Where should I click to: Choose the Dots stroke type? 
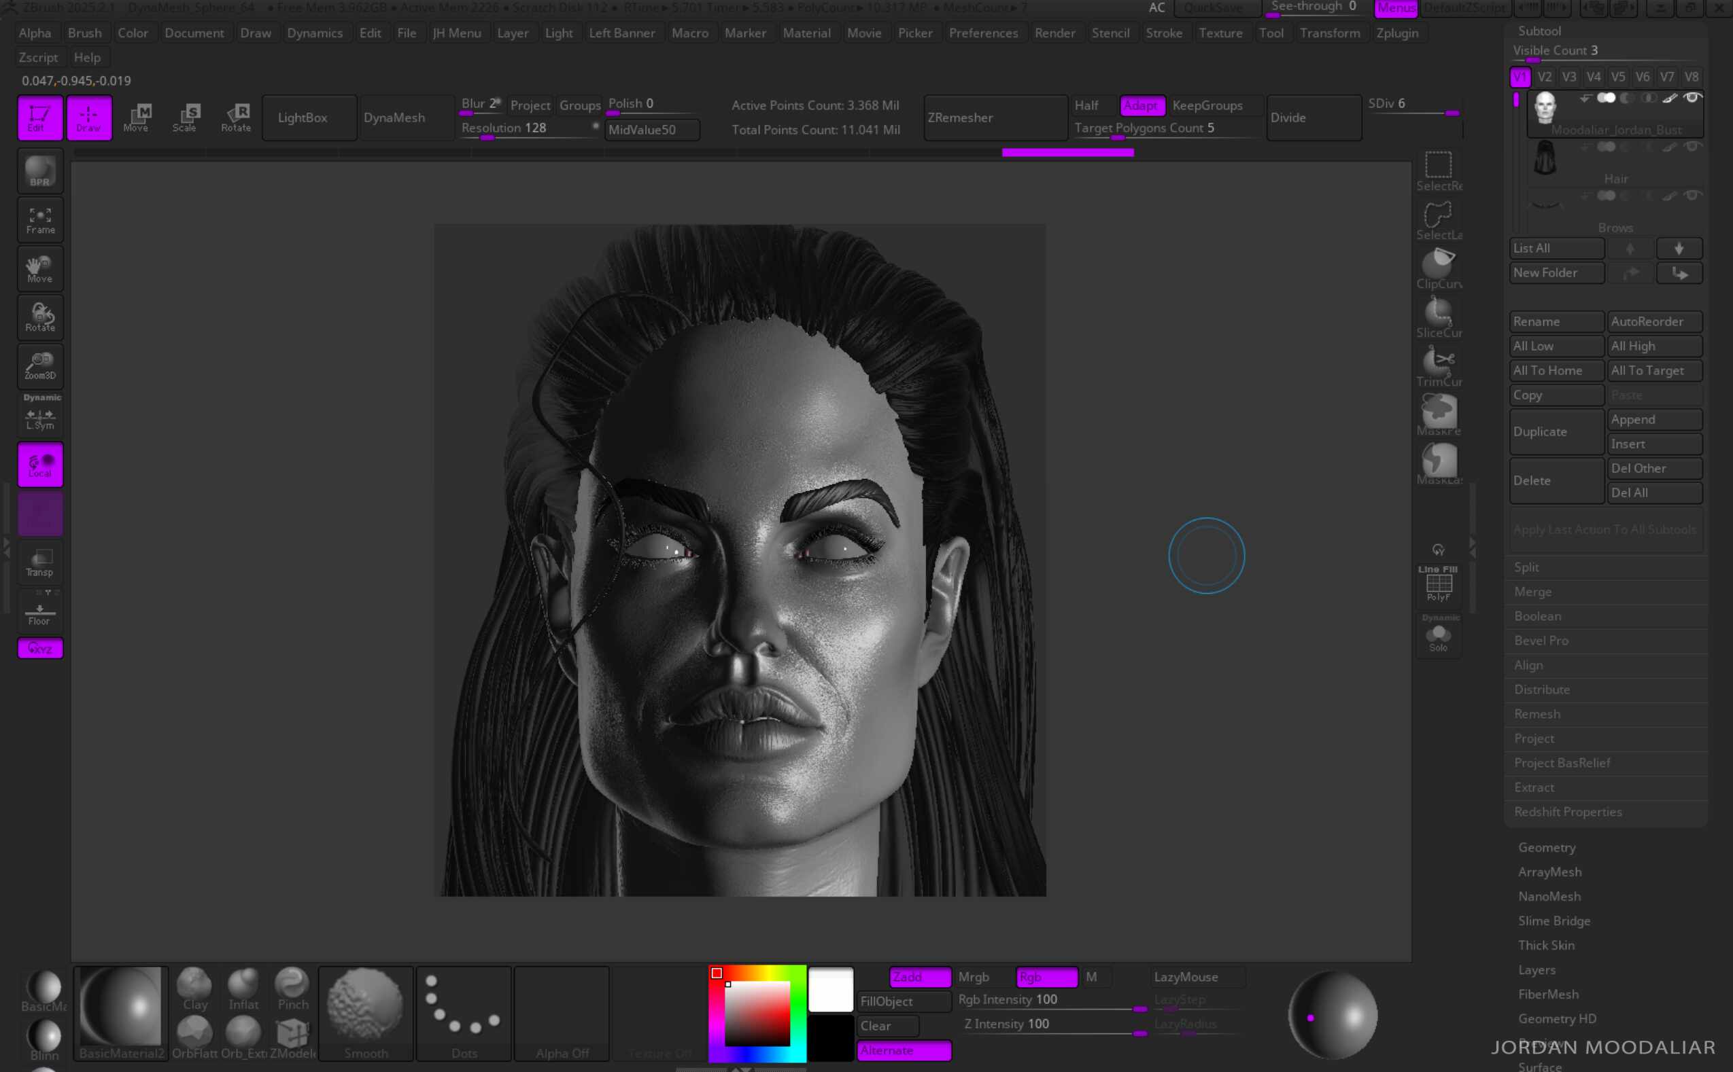tap(464, 1012)
